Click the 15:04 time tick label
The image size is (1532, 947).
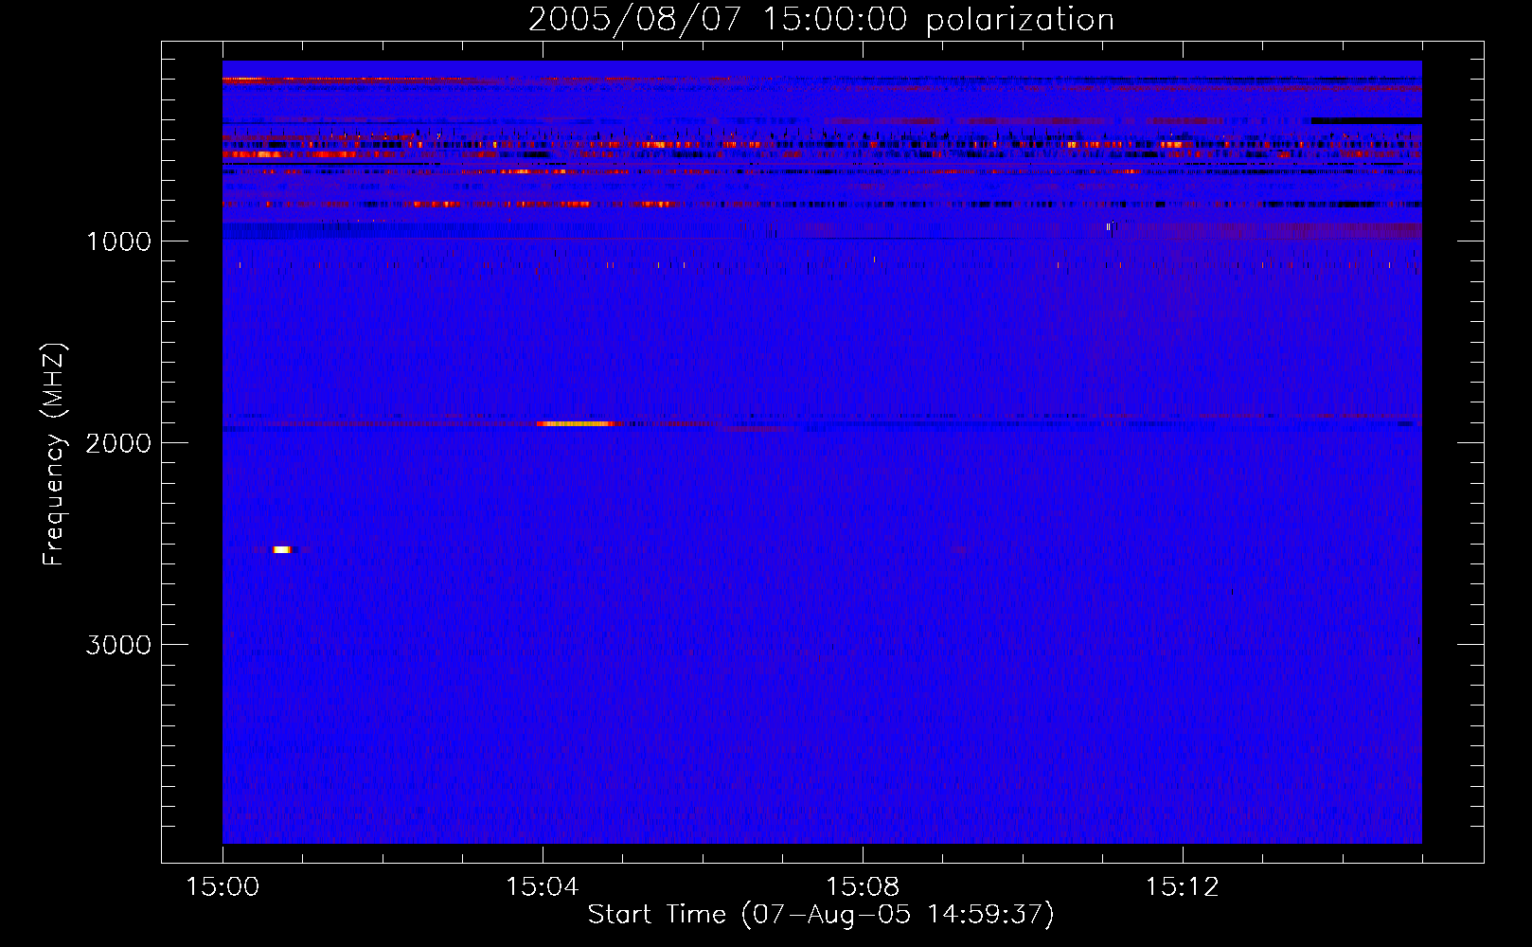click(542, 886)
